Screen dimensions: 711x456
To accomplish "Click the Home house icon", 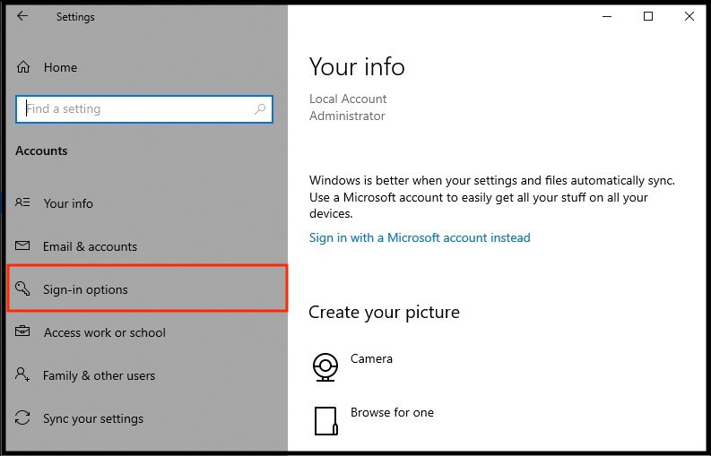I will 23,67.
